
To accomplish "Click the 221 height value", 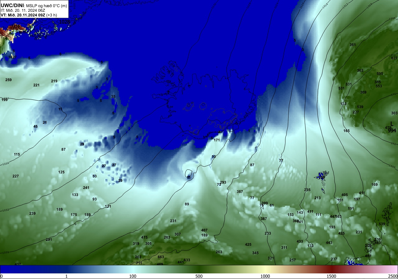I will click(x=36, y=85).
